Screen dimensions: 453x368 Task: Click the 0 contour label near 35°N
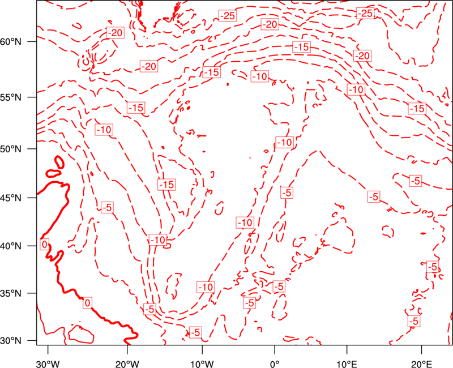87,303
